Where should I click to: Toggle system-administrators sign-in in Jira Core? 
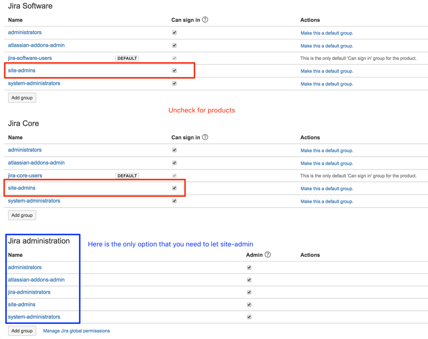(x=174, y=201)
